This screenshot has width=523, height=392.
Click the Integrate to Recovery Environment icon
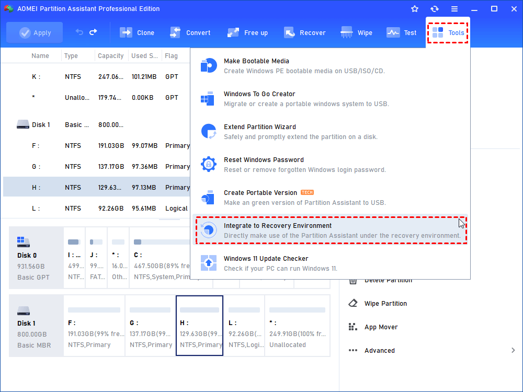[x=209, y=230]
